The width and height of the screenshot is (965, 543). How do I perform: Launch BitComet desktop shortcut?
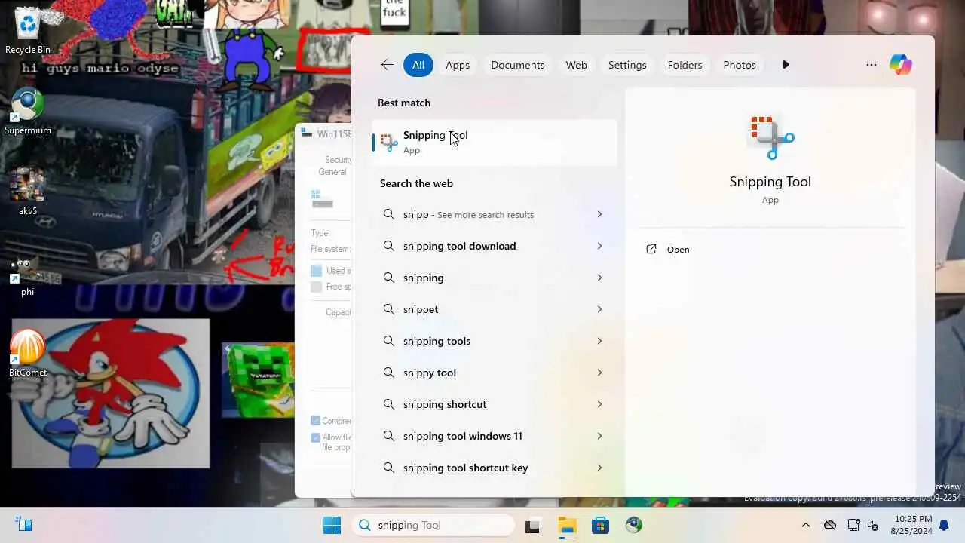pos(28,353)
